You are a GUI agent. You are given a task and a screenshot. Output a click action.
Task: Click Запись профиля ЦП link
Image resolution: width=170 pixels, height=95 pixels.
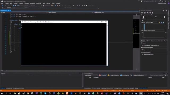click(148, 55)
